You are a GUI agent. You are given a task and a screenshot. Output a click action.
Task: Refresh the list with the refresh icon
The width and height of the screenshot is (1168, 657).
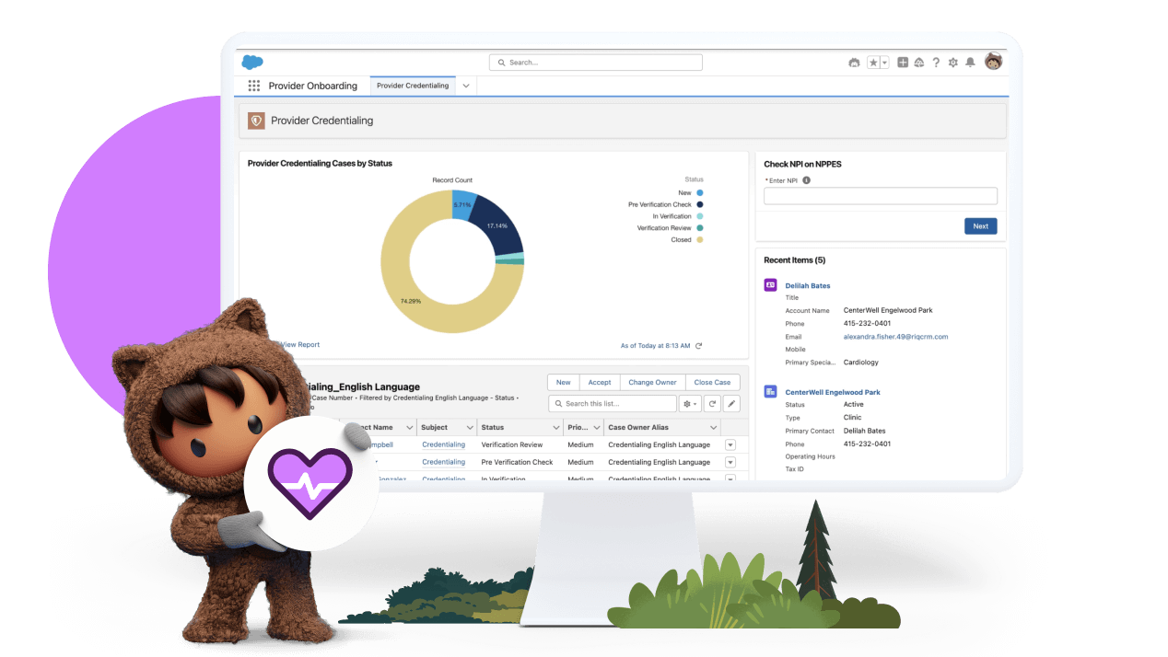pos(713,404)
